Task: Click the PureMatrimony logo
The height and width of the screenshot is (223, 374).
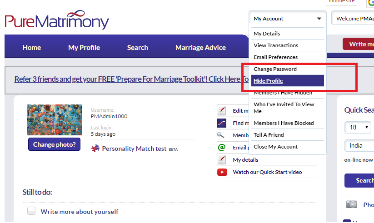Action: [57, 20]
